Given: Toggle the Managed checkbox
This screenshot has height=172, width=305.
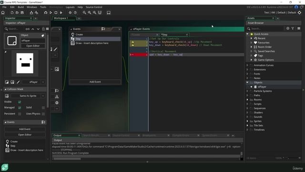Looking at the screenshot, I should pos(20,107).
